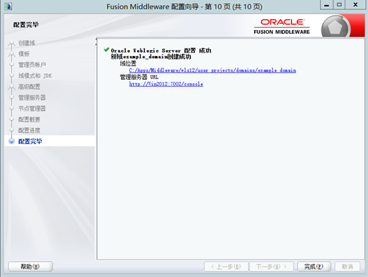Click the 模板 step node icon
This screenshot has height=277, width=368.
[x=11, y=54]
